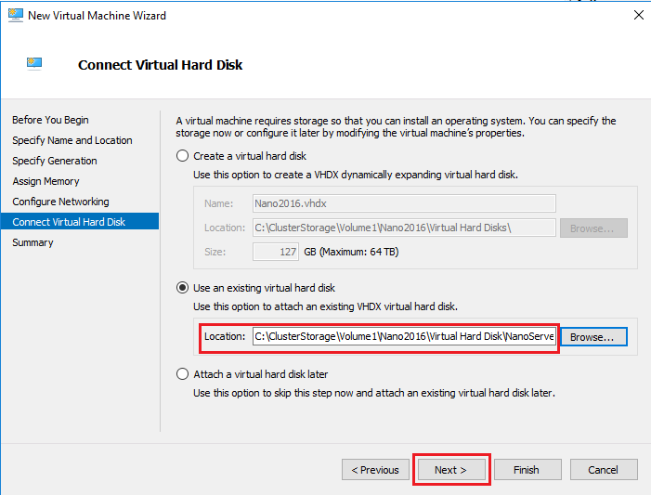This screenshot has width=651, height=495.
Task: Click the header virtual machine icon
Action: point(35,64)
